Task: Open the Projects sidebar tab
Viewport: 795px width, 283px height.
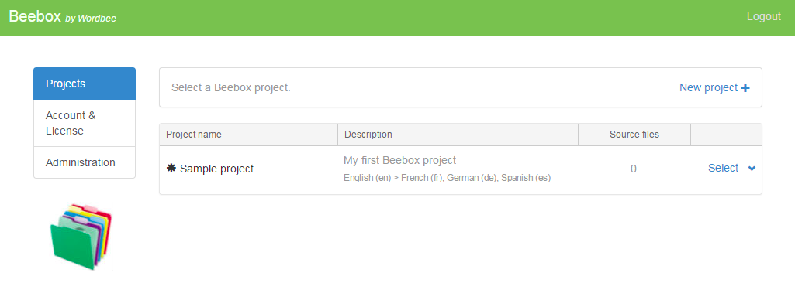Action: coord(85,84)
